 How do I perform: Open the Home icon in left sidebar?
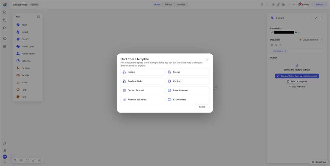pos(5,12)
